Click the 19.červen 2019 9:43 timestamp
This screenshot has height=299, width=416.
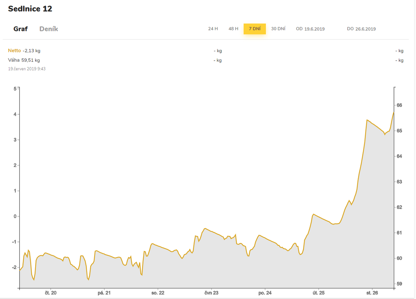27,69
